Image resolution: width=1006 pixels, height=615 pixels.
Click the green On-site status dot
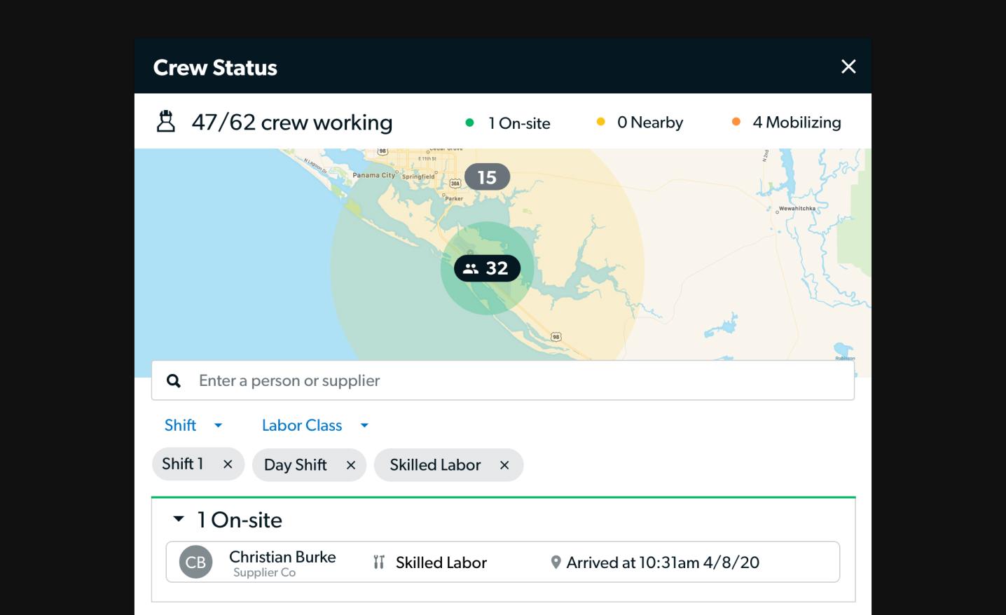pyautogui.click(x=469, y=123)
